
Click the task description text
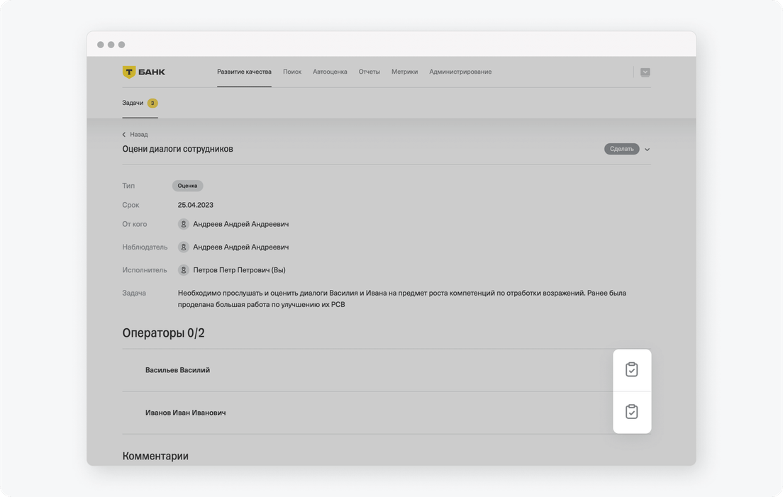pos(402,298)
